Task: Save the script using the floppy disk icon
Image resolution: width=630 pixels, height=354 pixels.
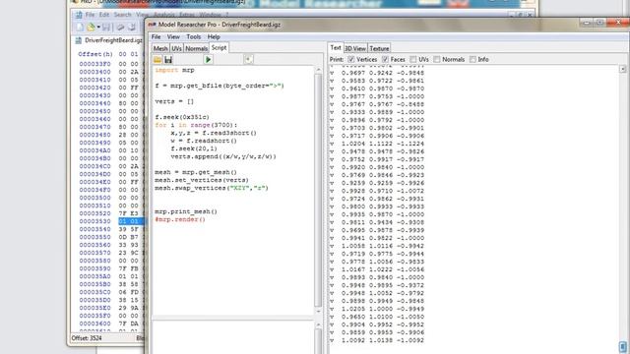Action: click(168, 60)
